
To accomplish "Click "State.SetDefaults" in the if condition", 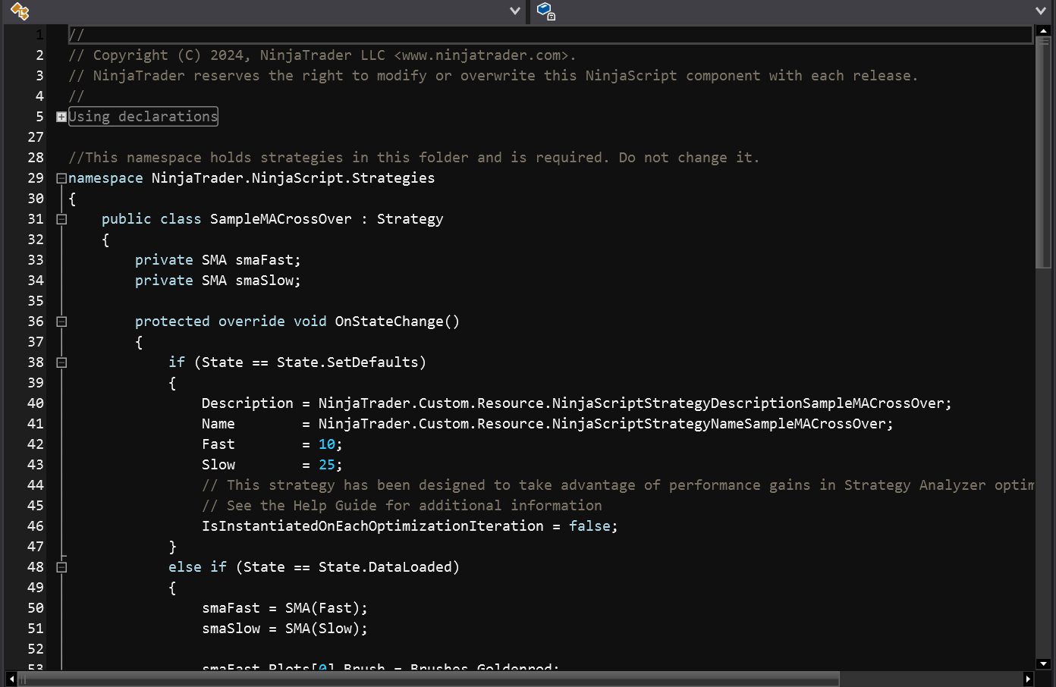I will click(347, 362).
